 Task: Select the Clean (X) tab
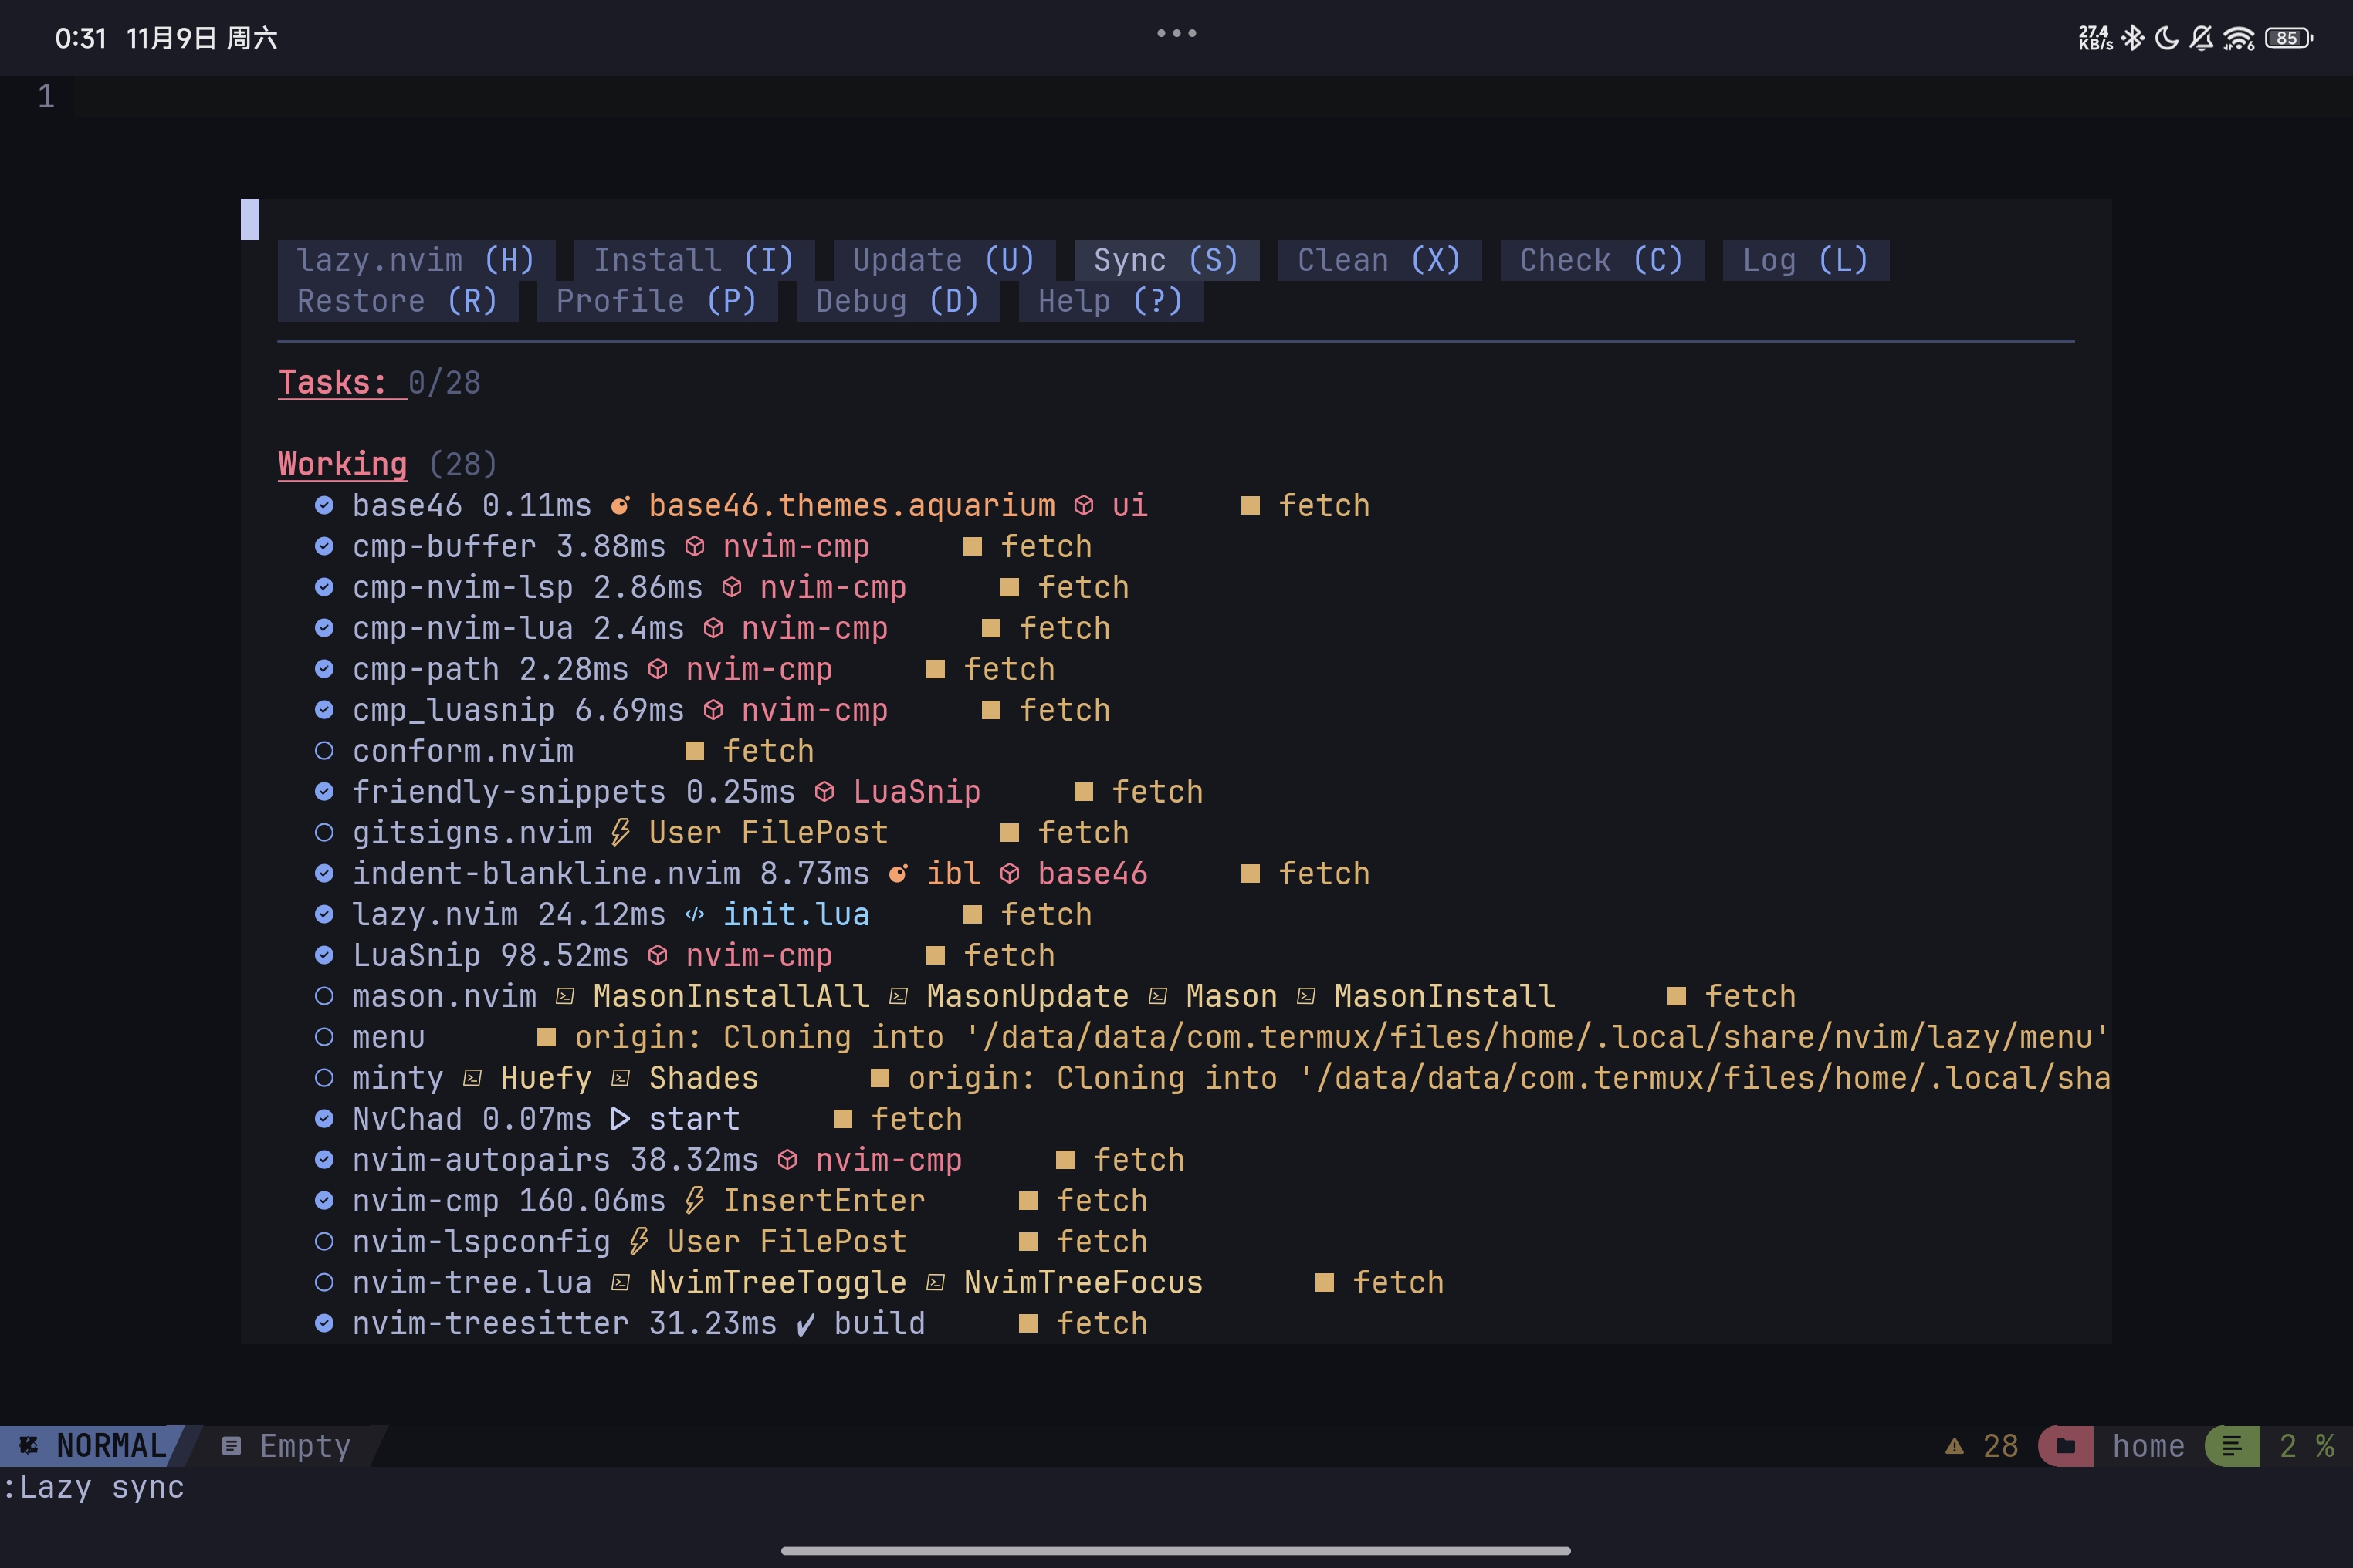(1380, 260)
